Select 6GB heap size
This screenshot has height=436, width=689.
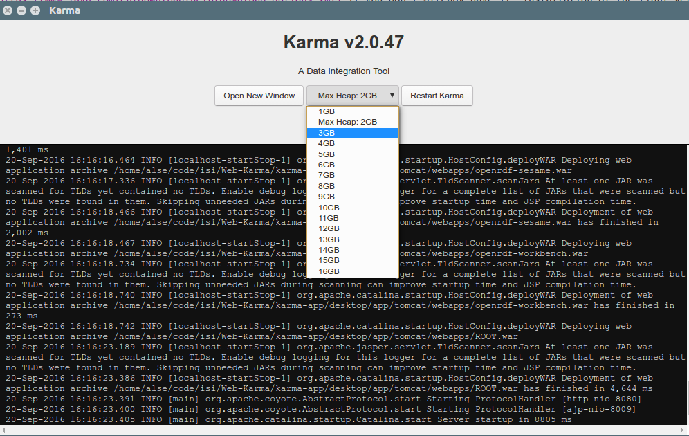[x=352, y=165]
